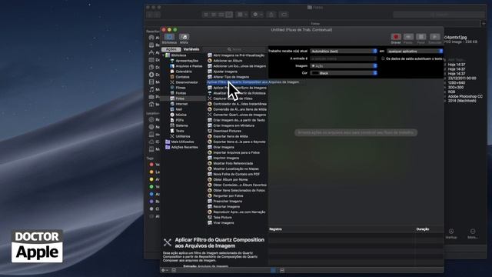This screenshot has width=492, height=277.
Task: Click the Passo step button
Action: [408, 37]
